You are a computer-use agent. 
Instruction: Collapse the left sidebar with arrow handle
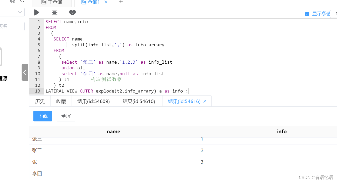click(x=25, y=72)
